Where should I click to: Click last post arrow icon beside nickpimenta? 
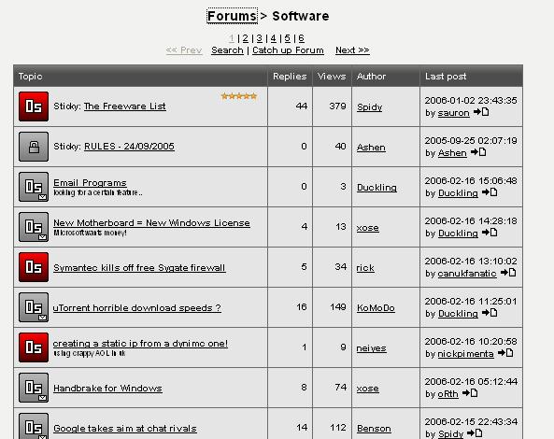[x=505, y=353]
